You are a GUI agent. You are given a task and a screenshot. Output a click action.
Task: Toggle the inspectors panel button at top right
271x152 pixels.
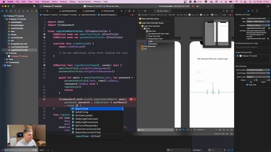click(268, 6)
